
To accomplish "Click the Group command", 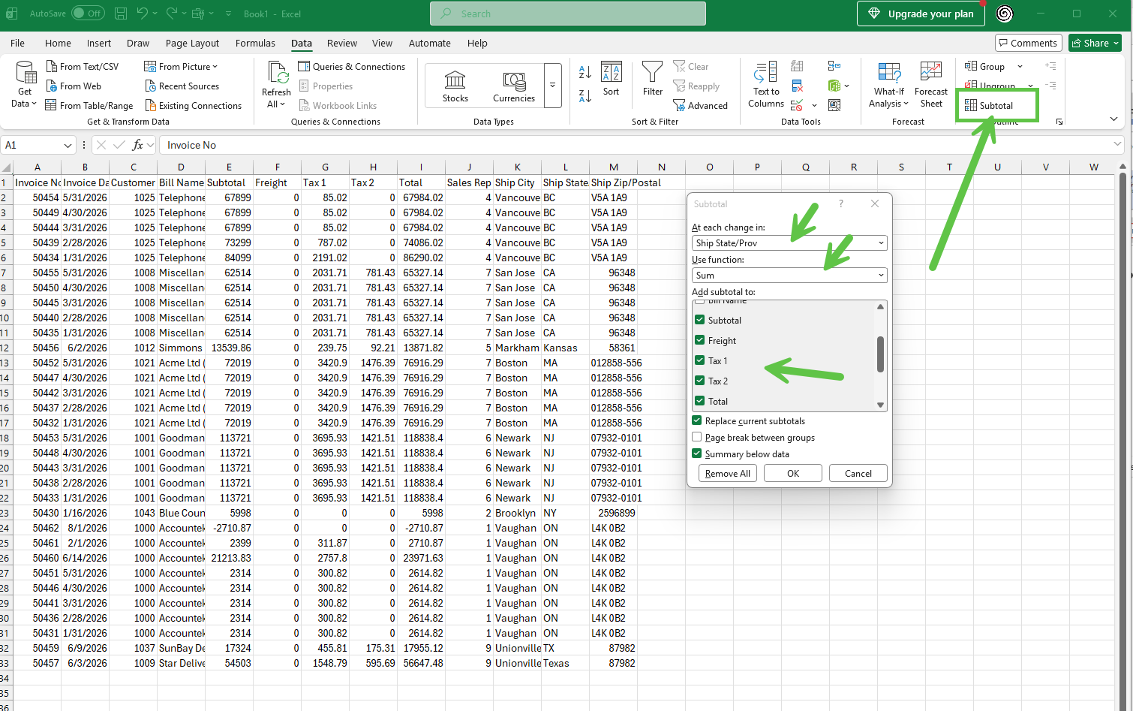I will click(985, 67).
